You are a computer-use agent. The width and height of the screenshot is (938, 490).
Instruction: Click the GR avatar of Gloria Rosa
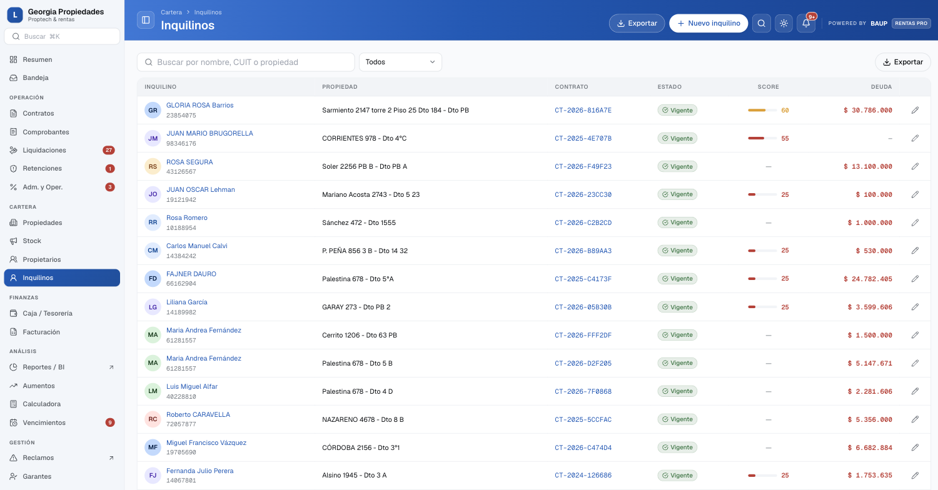(x=153, y=110)
